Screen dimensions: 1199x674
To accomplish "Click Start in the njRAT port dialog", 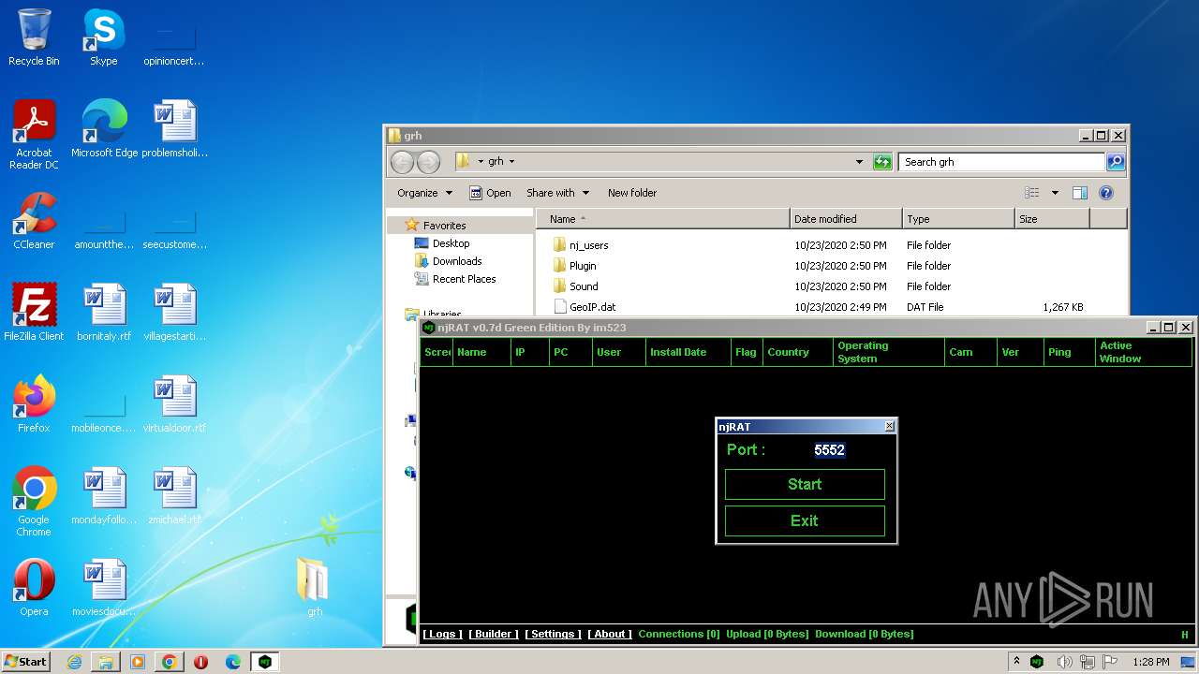I will [805, 484].
